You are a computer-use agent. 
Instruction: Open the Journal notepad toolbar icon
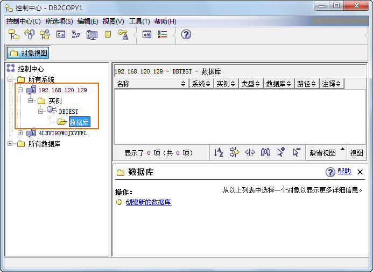[108, 34]
